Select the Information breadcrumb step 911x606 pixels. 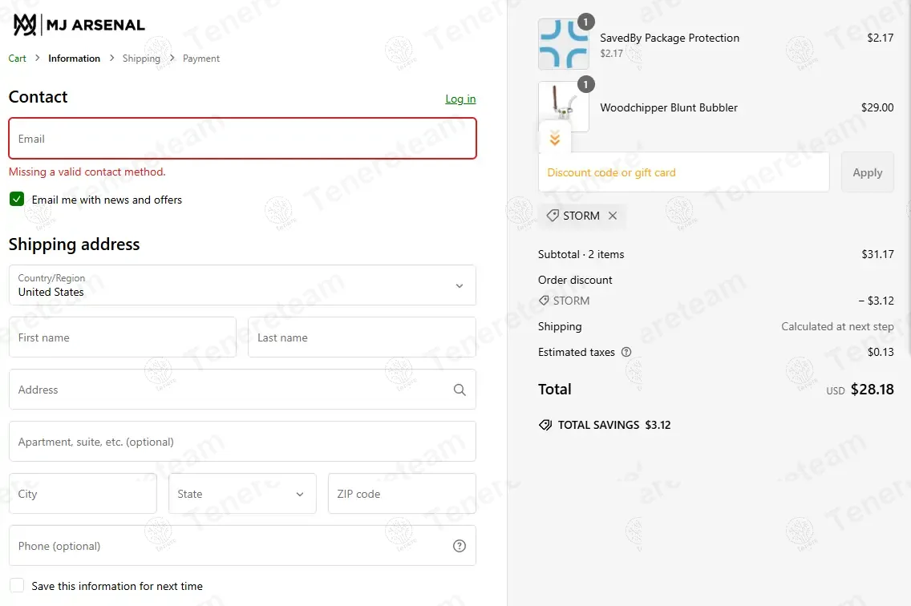[x=74, y=58]
